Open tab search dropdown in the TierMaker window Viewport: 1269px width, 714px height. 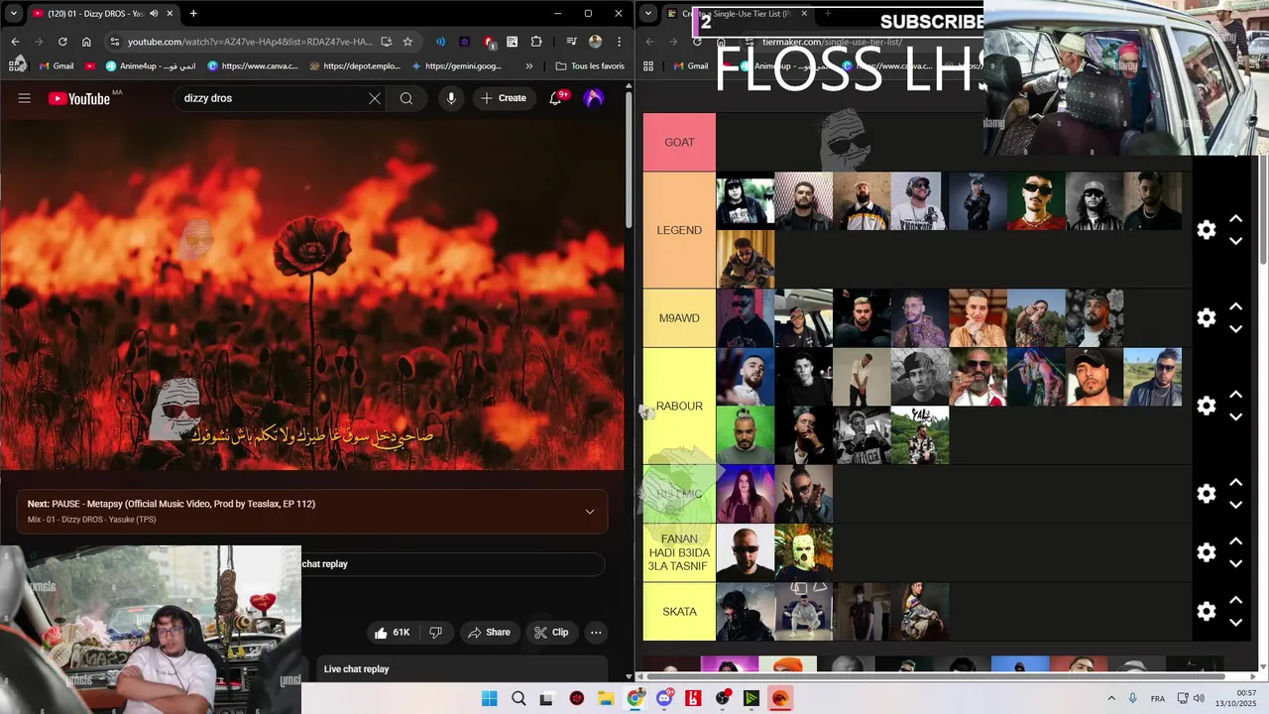[647, 14]
